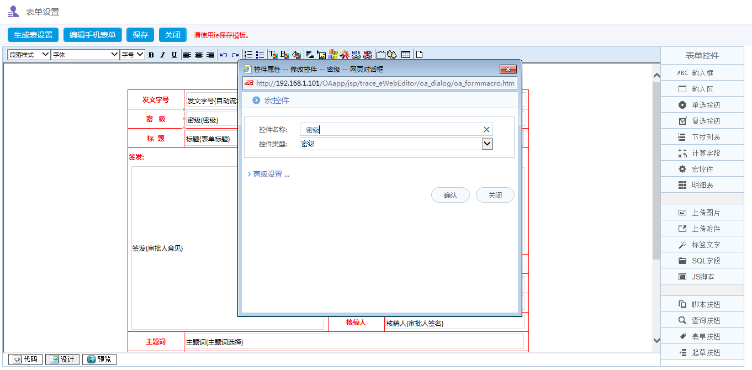
Task: Apply numbered list formatting
Action: click(248, 54)
